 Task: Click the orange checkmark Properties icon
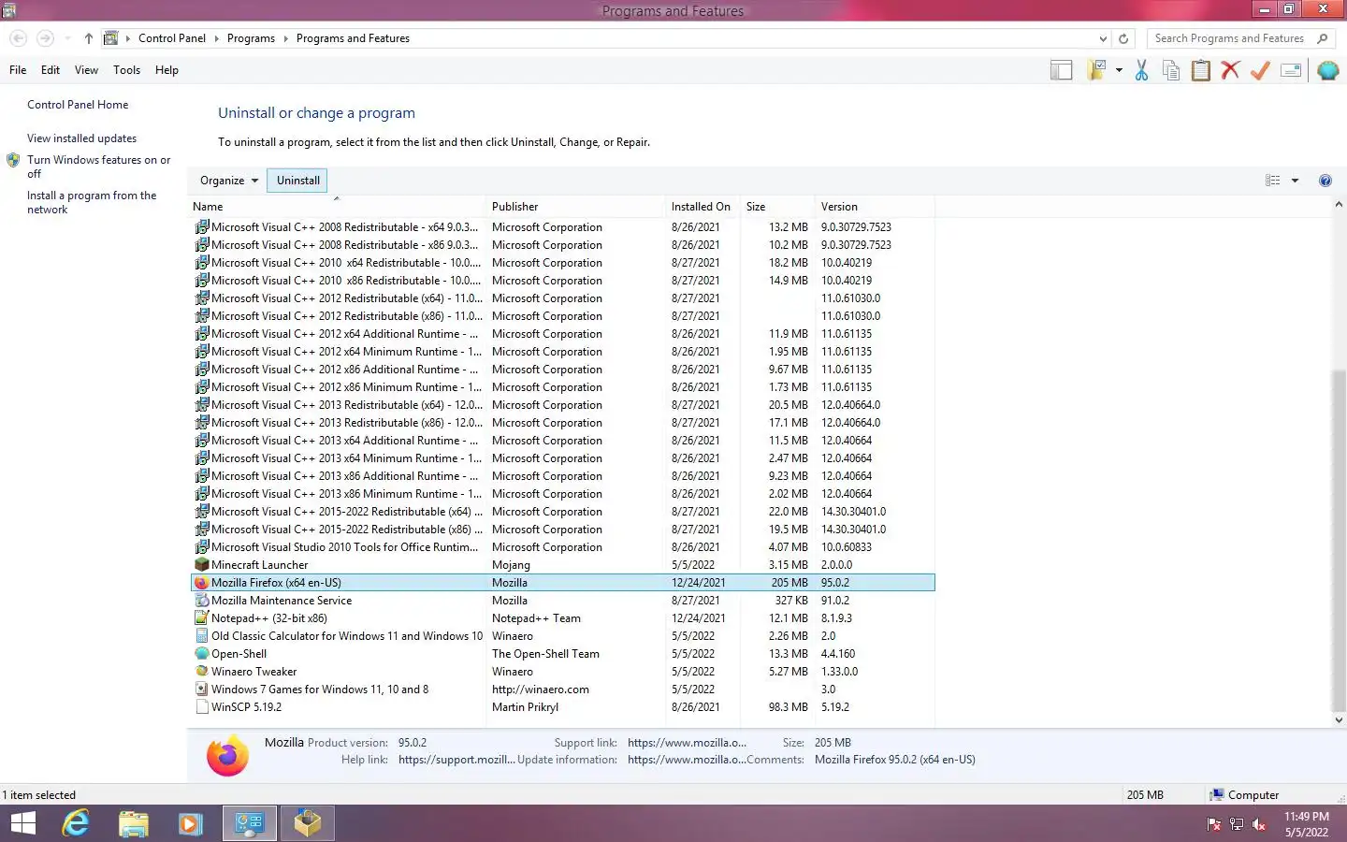[x=1260, y=70]
